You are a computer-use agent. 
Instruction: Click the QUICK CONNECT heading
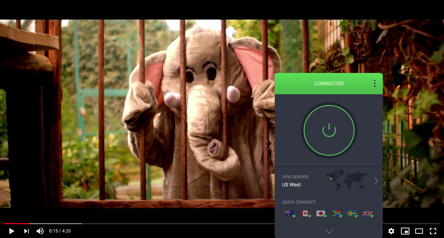(299, 202)
